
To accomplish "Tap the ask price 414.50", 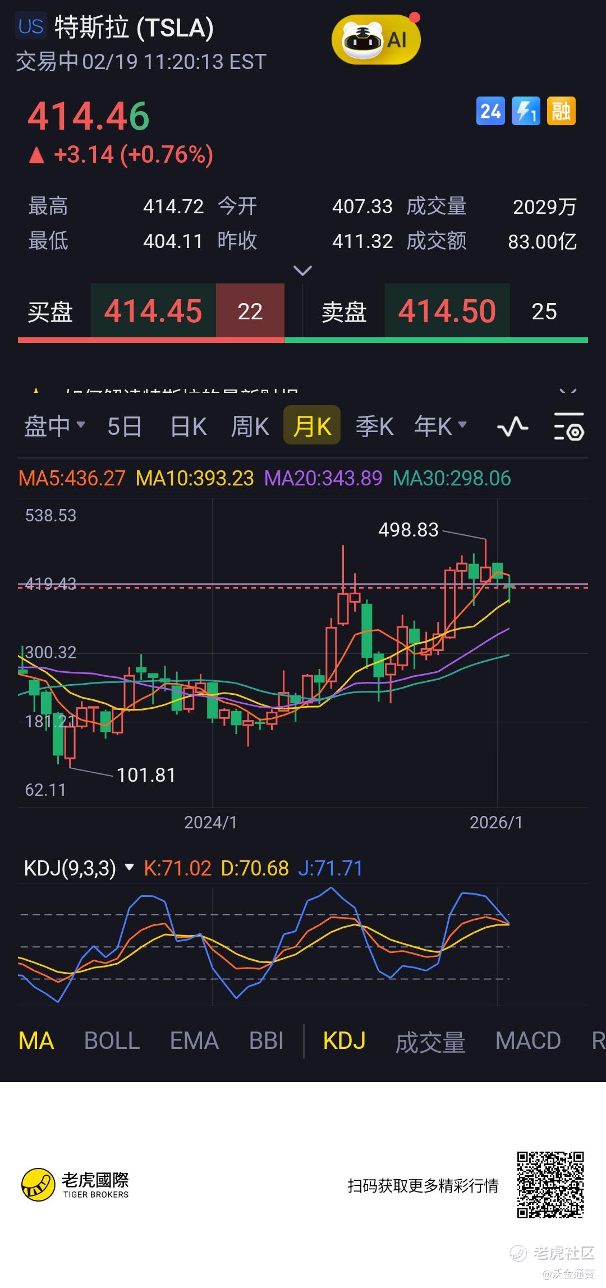I will point(447,311).
